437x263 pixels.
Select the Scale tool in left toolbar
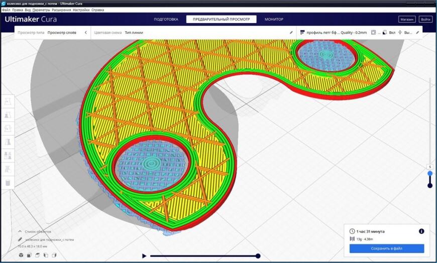click(x=8, y=115)
